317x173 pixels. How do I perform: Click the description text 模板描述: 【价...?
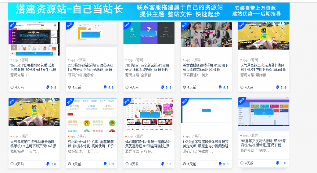(83, 151)
